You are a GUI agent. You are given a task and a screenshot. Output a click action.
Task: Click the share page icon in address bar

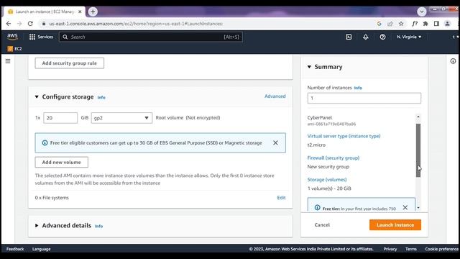pyautogui.click(x=390, y=24)
